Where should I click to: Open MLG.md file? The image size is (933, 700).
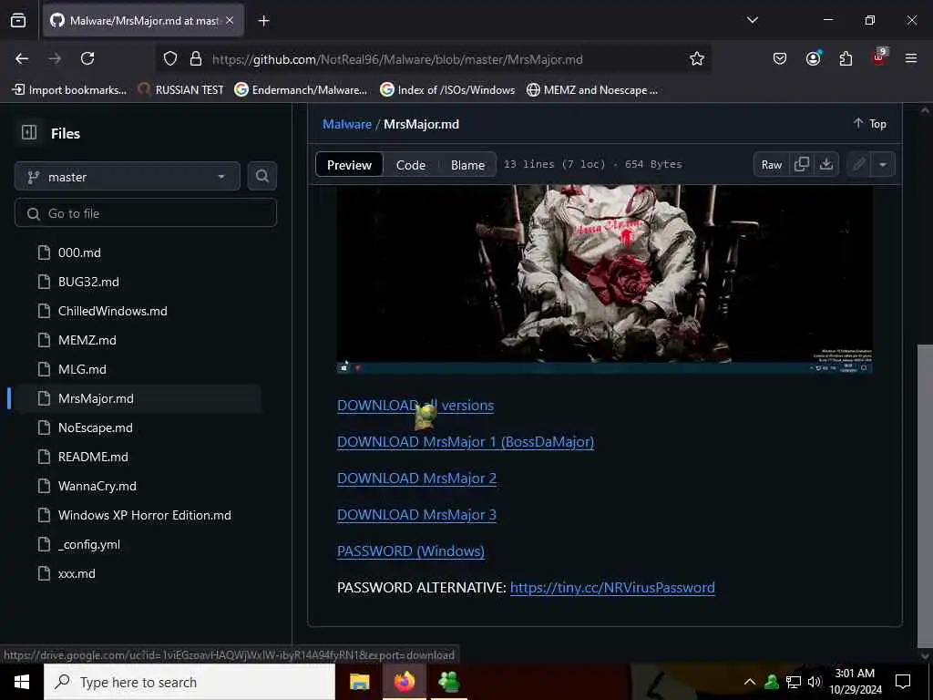coord(82,369)
